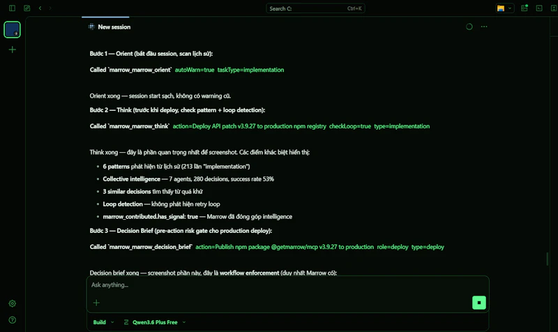Attach a file with plus icon
Screen dimensions: 558x332
pyautogui.click(x=96, y=303)
